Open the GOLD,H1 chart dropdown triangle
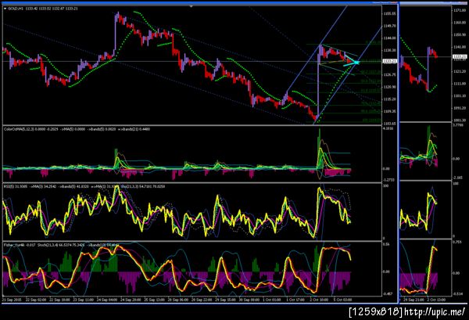The width and height of the screenshot is (469, 320). point(5,9)
